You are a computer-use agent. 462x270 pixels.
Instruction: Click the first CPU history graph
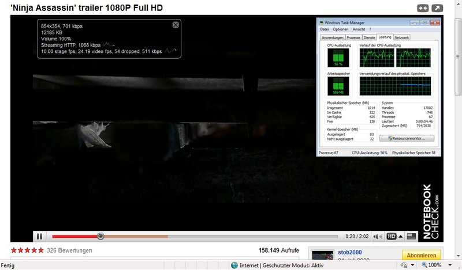[377, 58]
